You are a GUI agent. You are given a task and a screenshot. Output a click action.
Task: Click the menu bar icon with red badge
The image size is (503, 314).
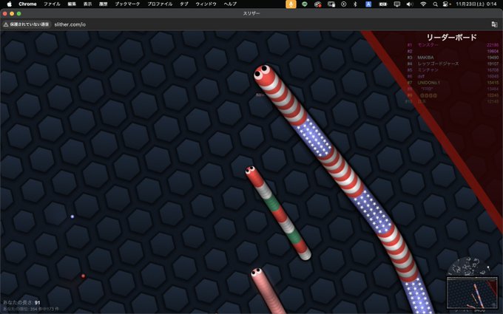[x=318, y=4]
